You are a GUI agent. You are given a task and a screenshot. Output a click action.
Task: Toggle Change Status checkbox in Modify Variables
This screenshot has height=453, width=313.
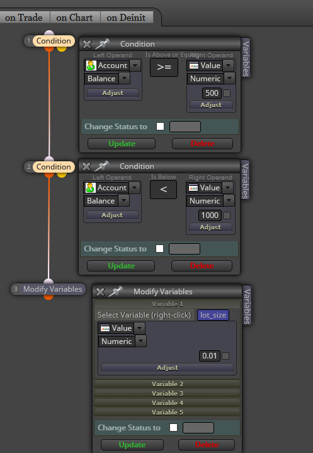click(174, 428)
